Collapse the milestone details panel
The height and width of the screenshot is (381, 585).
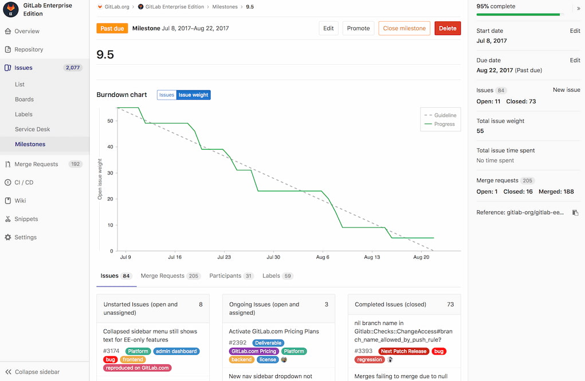(579, 9)
